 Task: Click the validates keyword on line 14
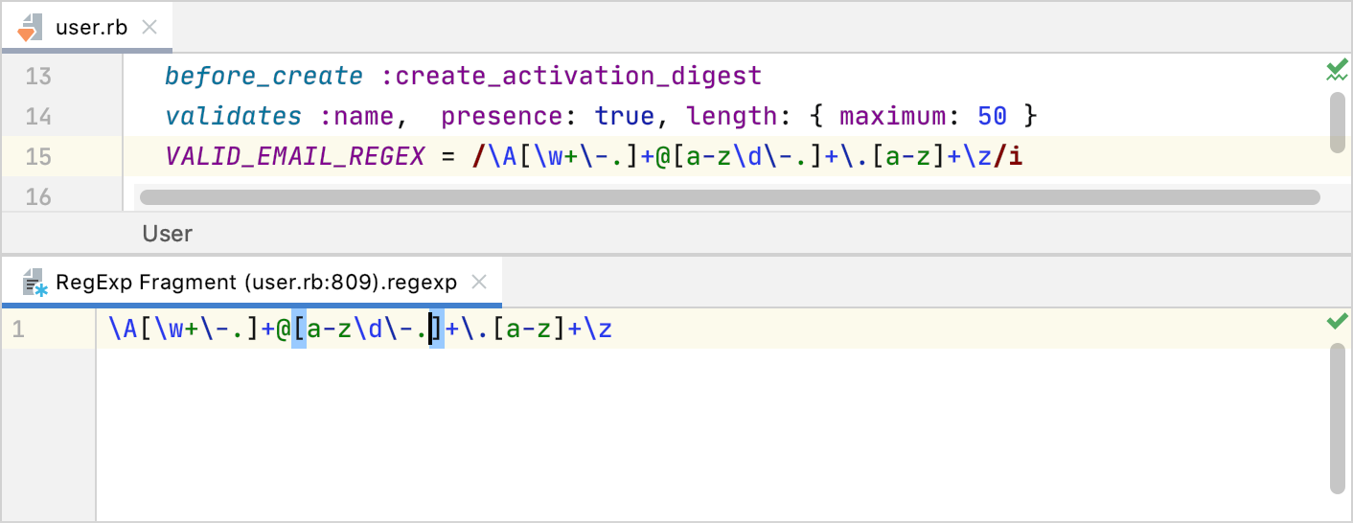233,116
